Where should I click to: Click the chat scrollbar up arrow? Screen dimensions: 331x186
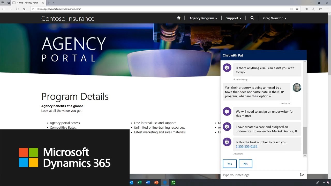tap(305, 61)
